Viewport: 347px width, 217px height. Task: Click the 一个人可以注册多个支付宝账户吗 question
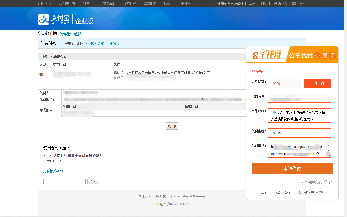click(x=74, y=156)
